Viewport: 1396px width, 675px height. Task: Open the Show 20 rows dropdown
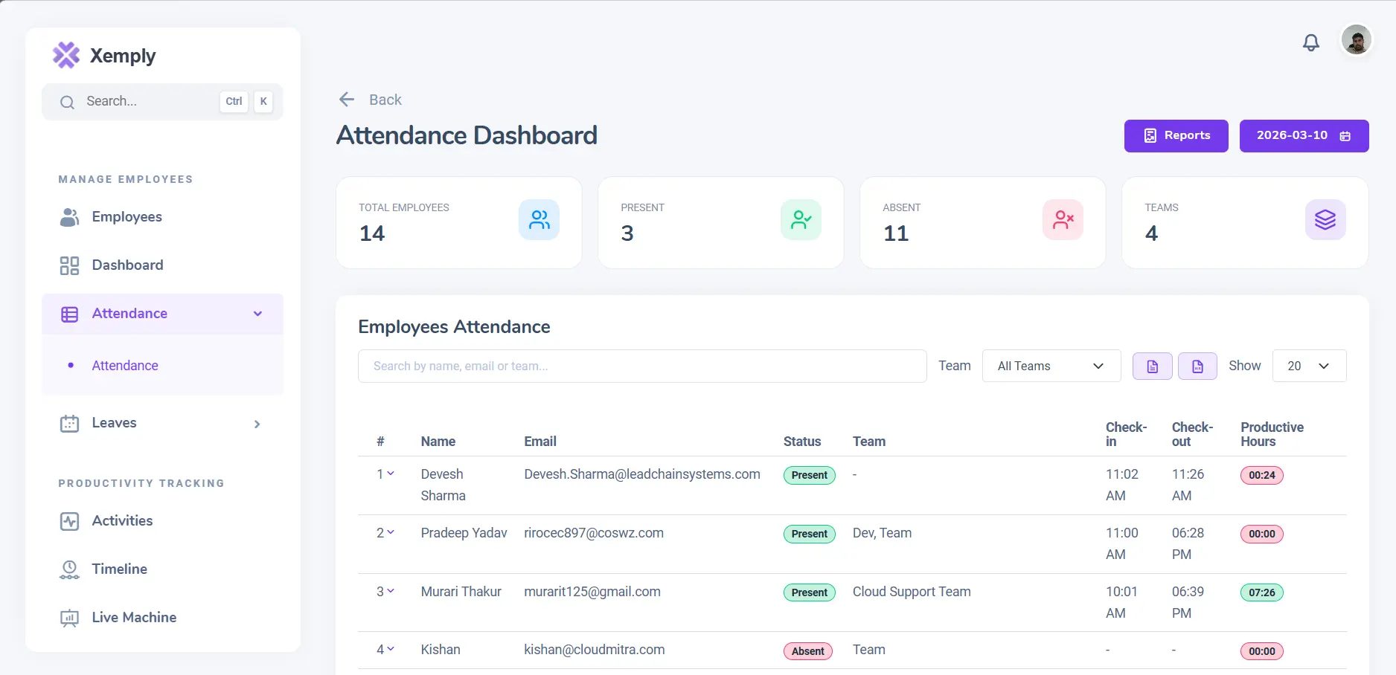1309,366
